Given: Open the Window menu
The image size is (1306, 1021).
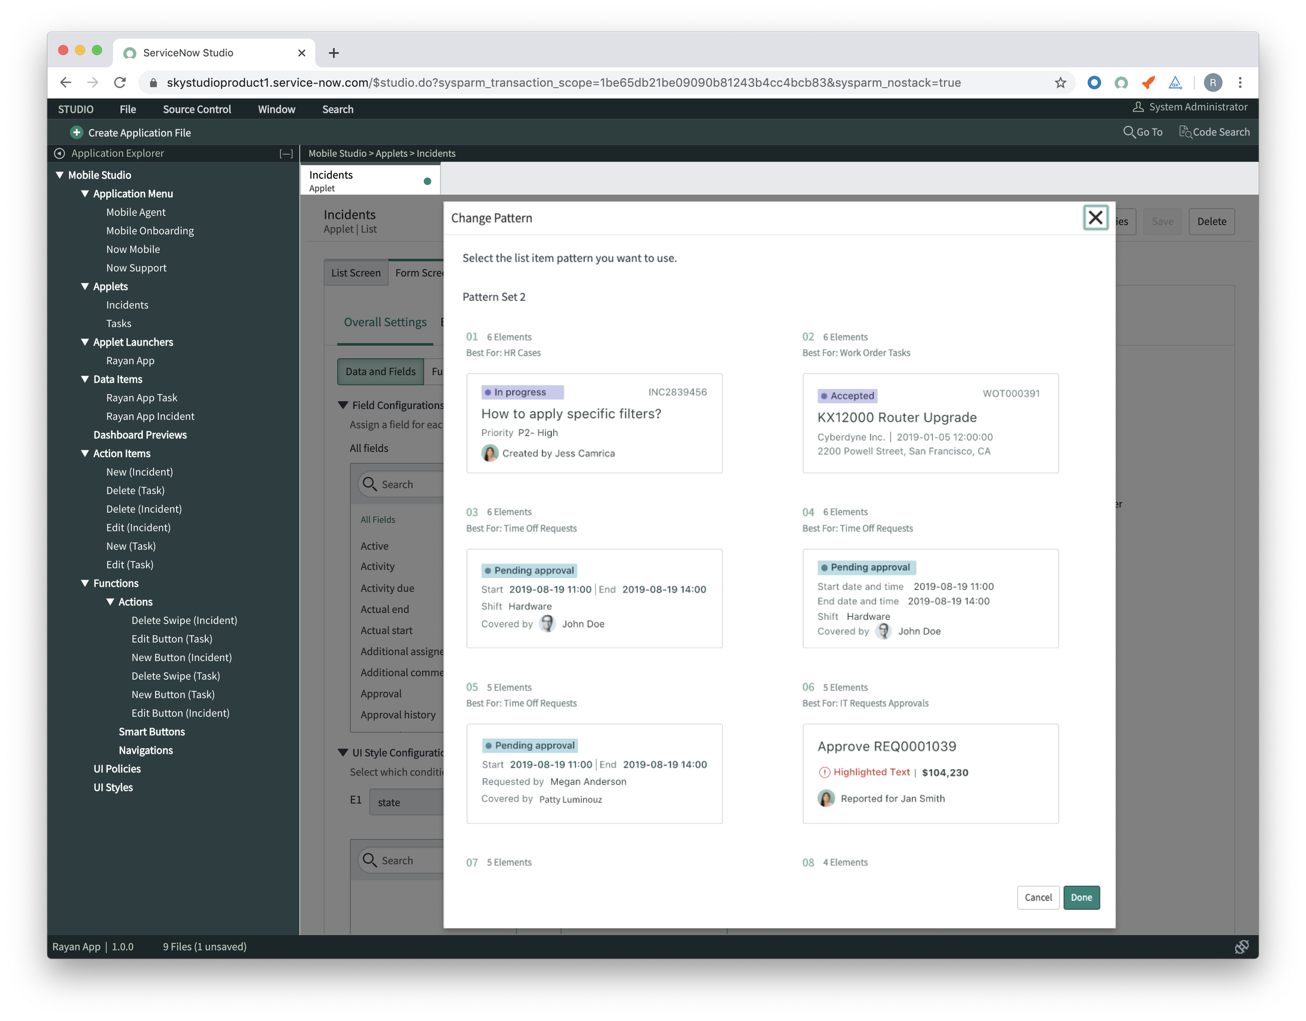Looking at the screenshot, I should pos(276,109).
